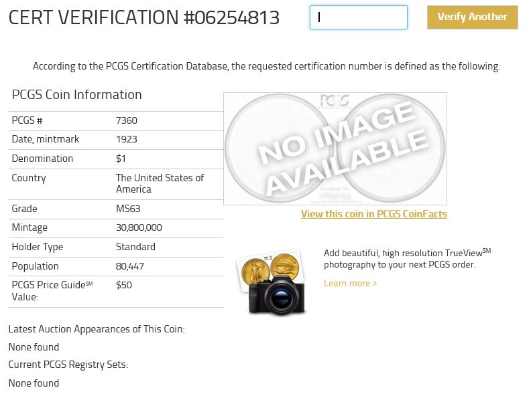Click the price guide value $50
Screen dimensions: 531x396
pyautogui.click(x=124, y=285)
